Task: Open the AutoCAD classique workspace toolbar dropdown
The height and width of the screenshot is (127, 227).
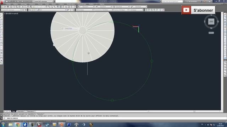Action: pos(11,10)
